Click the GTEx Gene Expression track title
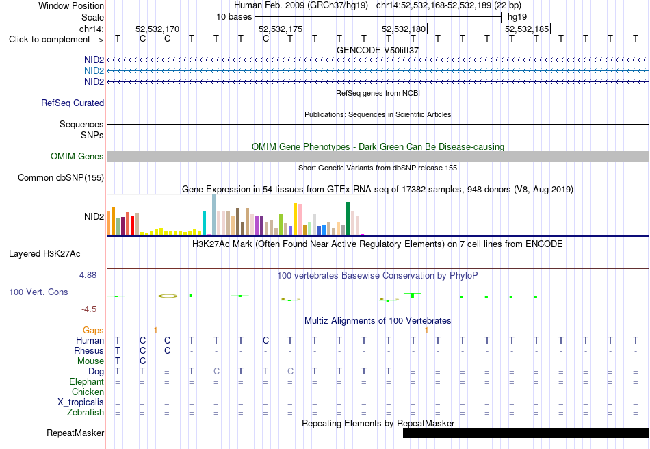650x449 pixels. [x=378, y=190]
